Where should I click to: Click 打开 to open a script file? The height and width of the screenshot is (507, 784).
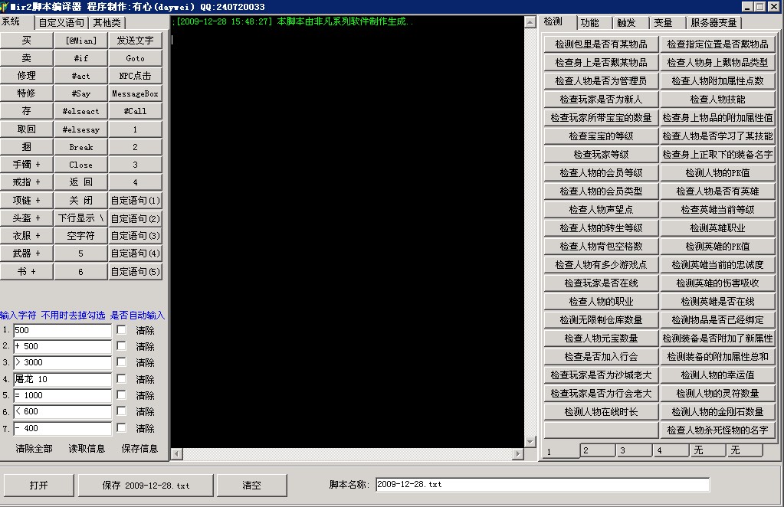pos(38,485)
